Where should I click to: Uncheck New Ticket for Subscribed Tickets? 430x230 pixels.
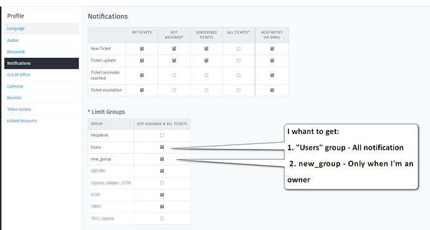pyautogui.click(x=206, y=49)
